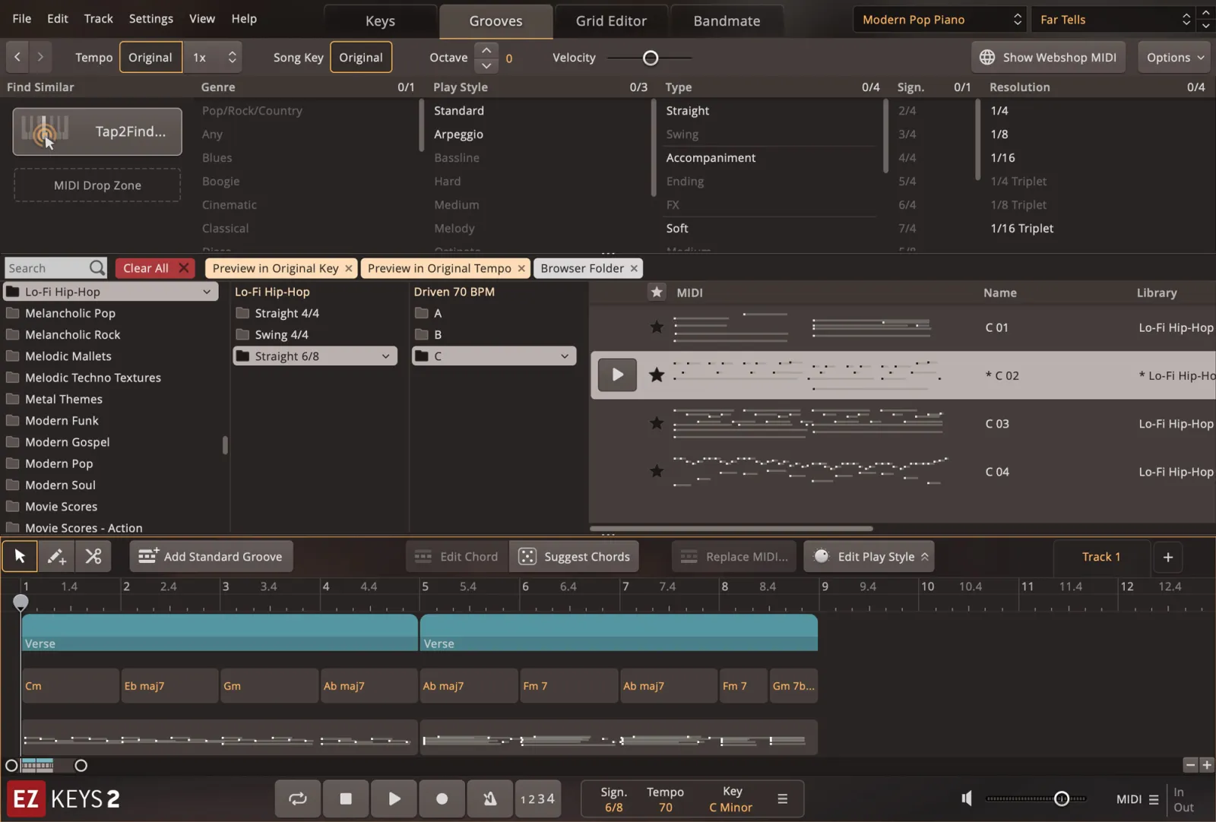1216x822 pixels.
Task: Open Modern Pop Piano preset dropdown
Action: [940, 20]
